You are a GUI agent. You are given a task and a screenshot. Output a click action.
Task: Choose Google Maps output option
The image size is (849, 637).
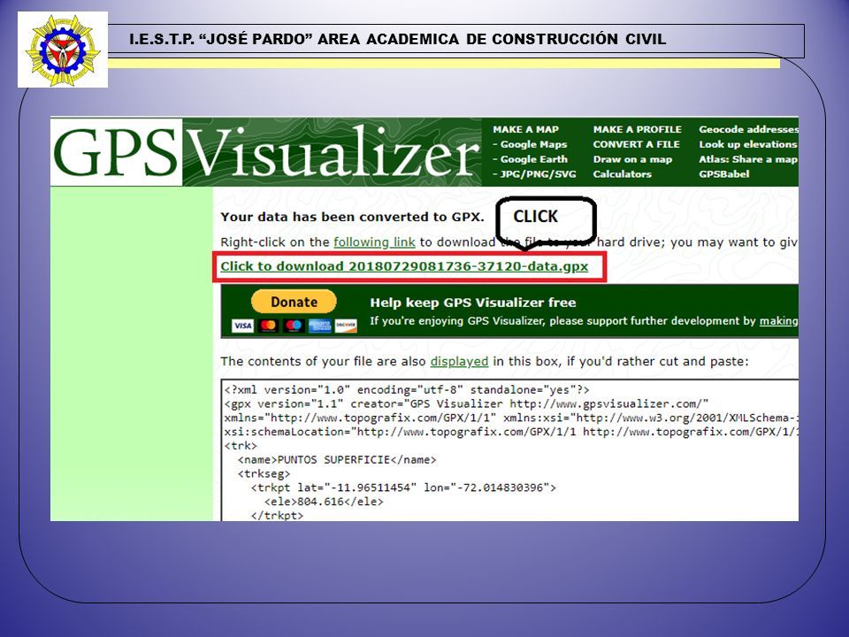pyautogui.click(x=533, y=144)
